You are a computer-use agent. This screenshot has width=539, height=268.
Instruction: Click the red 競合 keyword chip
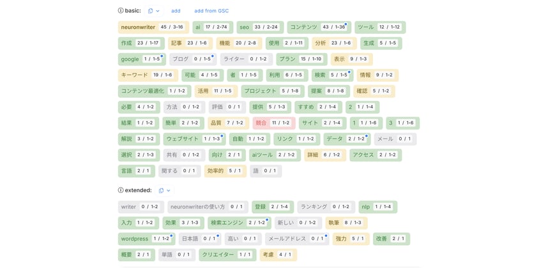(274, 123)
